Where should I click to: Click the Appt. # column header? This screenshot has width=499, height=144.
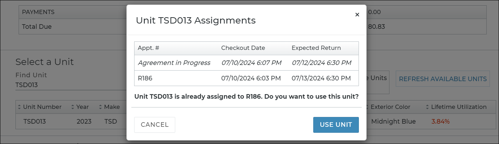(x=149, y=48)
